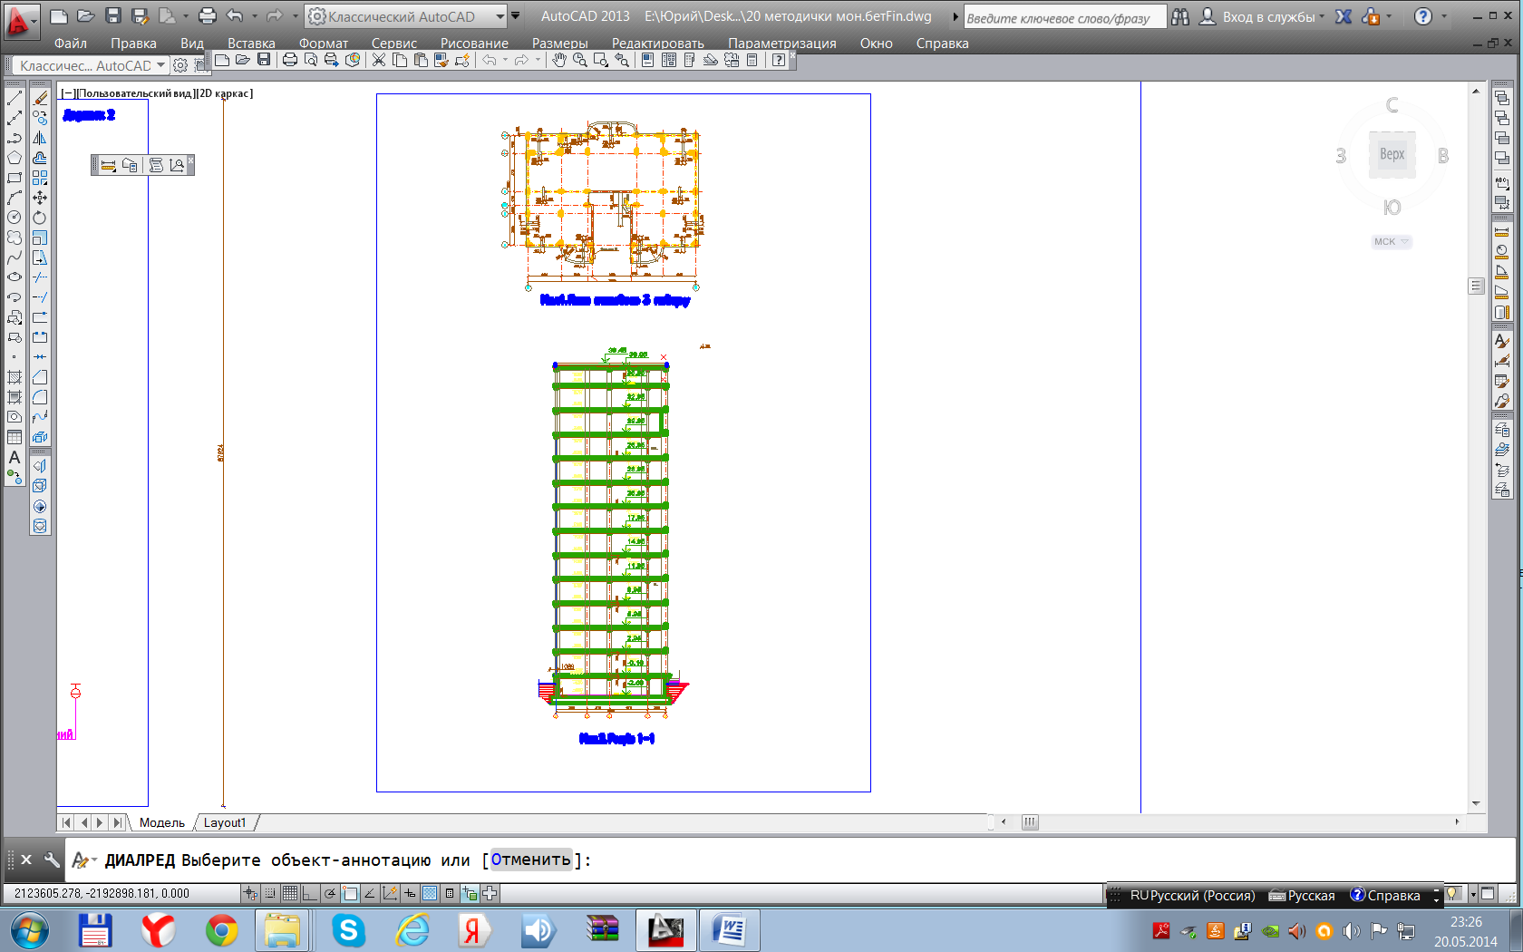Image resolution: width=1523 pixels, height=952 pixels.
Task: Select the Revision Cloud tool
Action: 15,238
